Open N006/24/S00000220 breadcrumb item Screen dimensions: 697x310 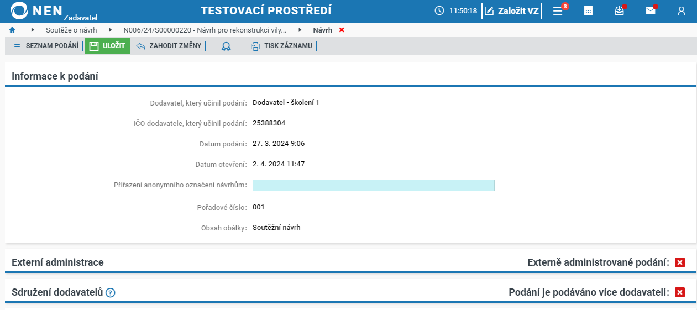205,30
